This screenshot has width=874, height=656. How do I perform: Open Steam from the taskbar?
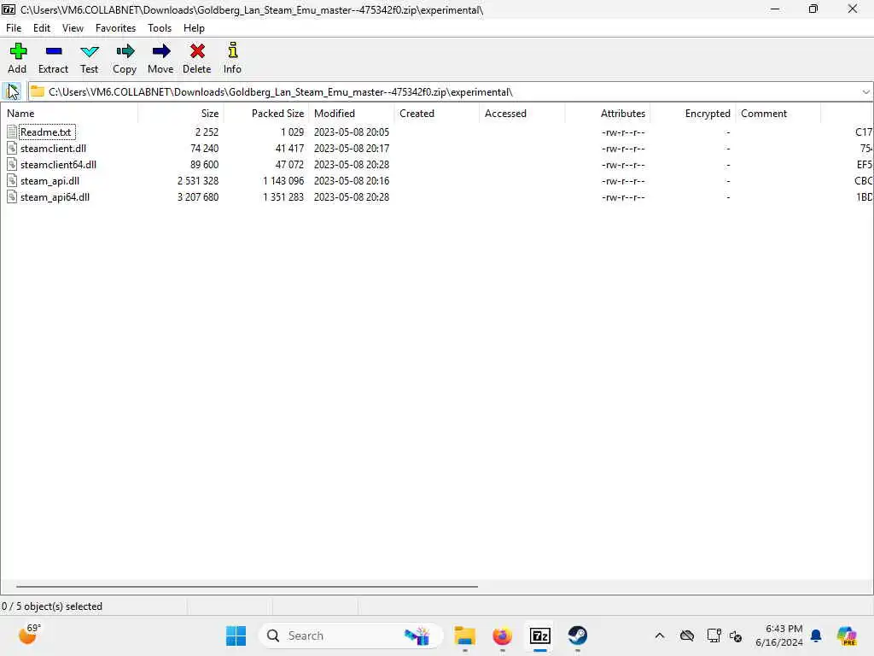pyautogui.click(x=578, y=635)
